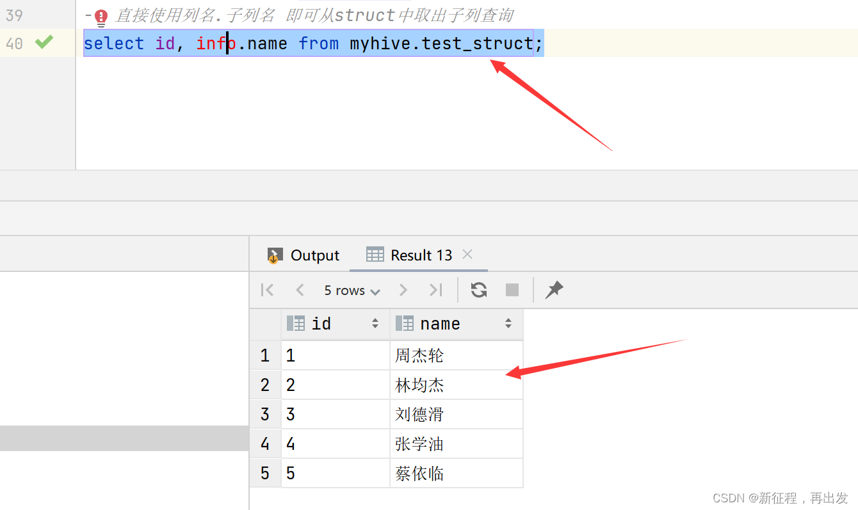Click the id cell in the 张学油 row
This screenshot has width=858, height=510.
coord(336,443)
